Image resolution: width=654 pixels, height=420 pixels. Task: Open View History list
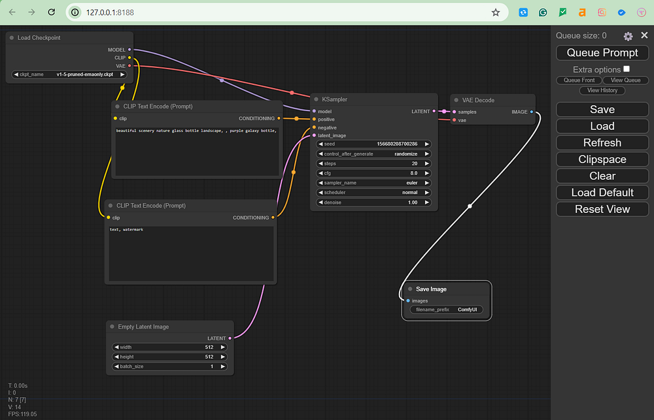602,90
